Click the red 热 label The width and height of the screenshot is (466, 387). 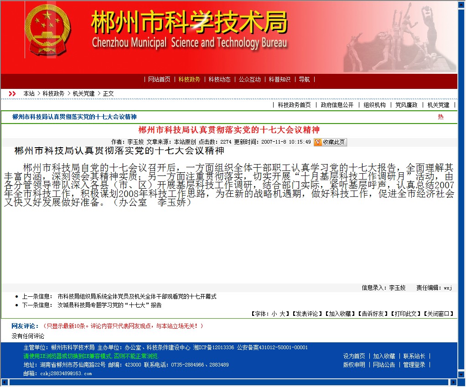[440, 117]
